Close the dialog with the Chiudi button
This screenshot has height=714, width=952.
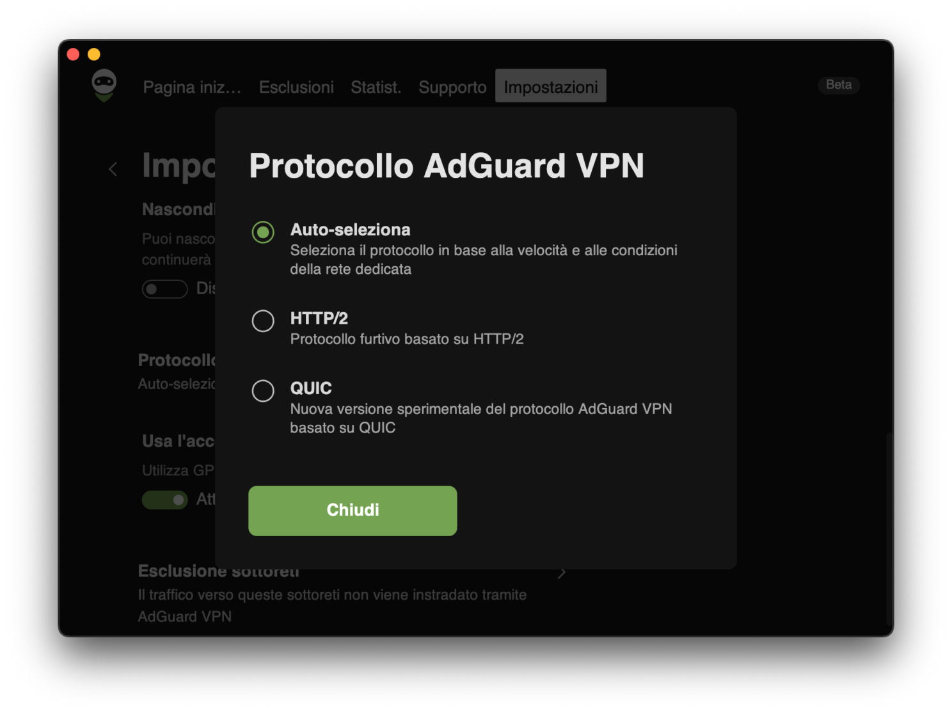point(352,510)
